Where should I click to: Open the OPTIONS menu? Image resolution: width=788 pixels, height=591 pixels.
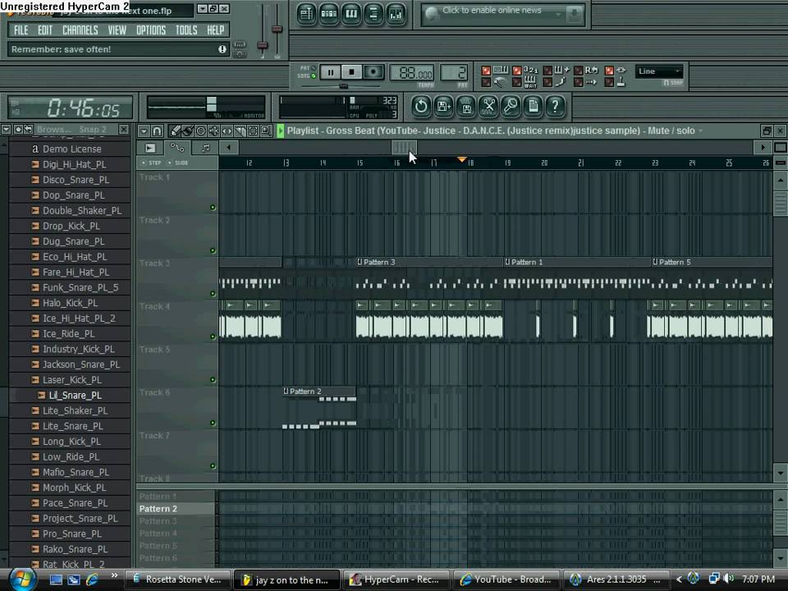pyautogui.click(x=151, y=30)
